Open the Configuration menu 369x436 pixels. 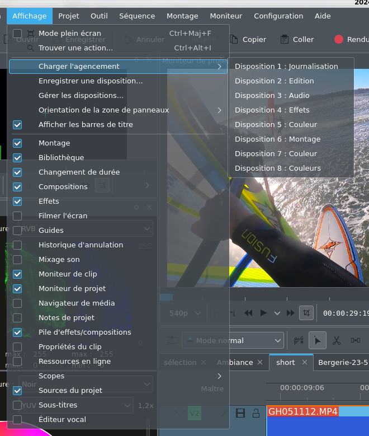point(278,16)
